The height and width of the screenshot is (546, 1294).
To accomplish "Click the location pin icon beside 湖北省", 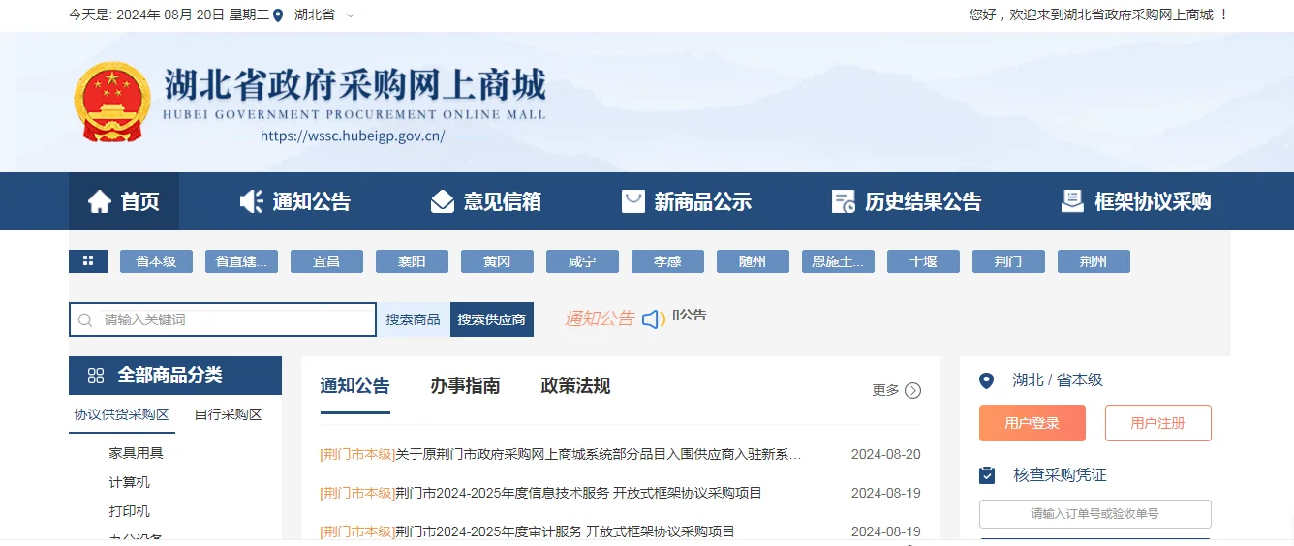I will pos(279,15).
